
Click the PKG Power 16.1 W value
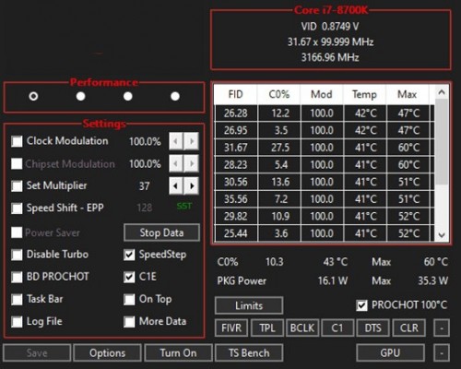[x=333, y=280]
